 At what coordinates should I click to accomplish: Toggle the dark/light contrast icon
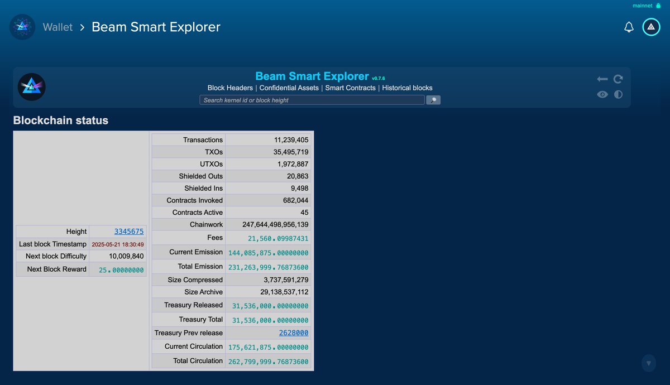click(618, 94)
